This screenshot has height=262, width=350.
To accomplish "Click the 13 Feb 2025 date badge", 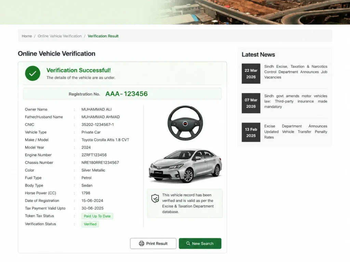I will click(251, 132).
